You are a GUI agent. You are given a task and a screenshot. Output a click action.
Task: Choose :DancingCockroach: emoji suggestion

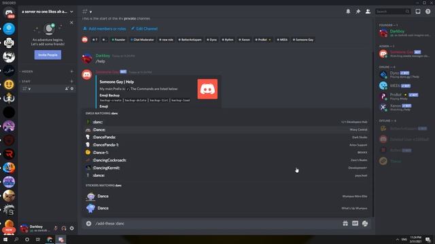click(x=226, y=160)
